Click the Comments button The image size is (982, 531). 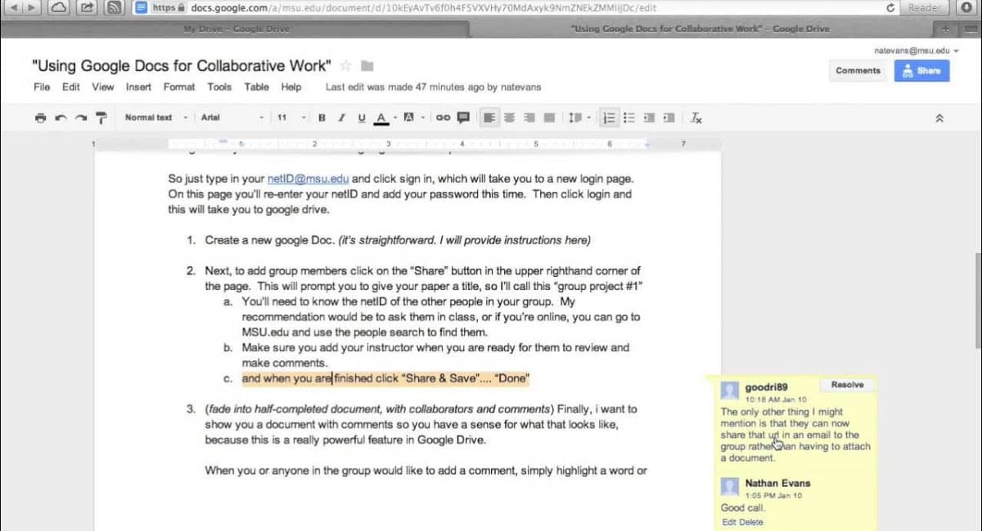click(858, 70)
